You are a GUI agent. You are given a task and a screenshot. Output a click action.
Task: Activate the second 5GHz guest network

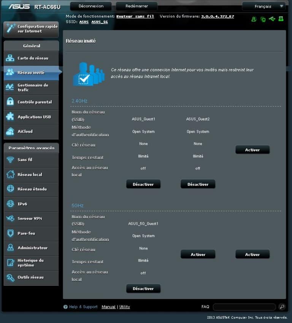(198, 254)
